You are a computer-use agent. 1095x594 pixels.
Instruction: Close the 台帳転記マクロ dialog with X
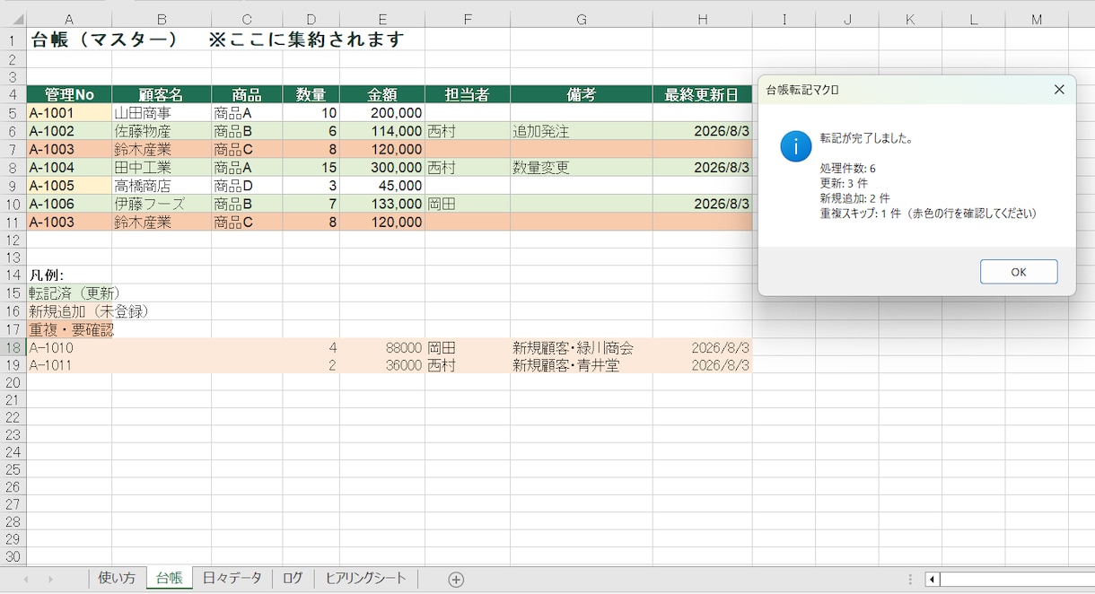coord(1059,90)
